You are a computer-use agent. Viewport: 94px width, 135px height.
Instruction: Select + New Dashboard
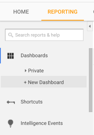[x=44, y=82]
